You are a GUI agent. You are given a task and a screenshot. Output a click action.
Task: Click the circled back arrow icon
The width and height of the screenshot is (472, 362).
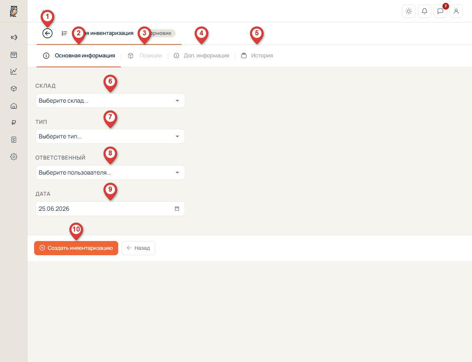(47, 33)
